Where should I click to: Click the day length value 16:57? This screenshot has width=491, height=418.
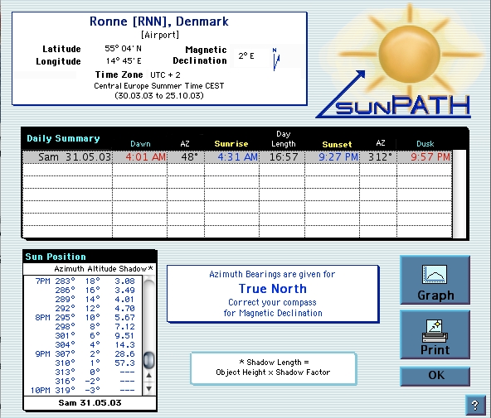coord(284,156)
